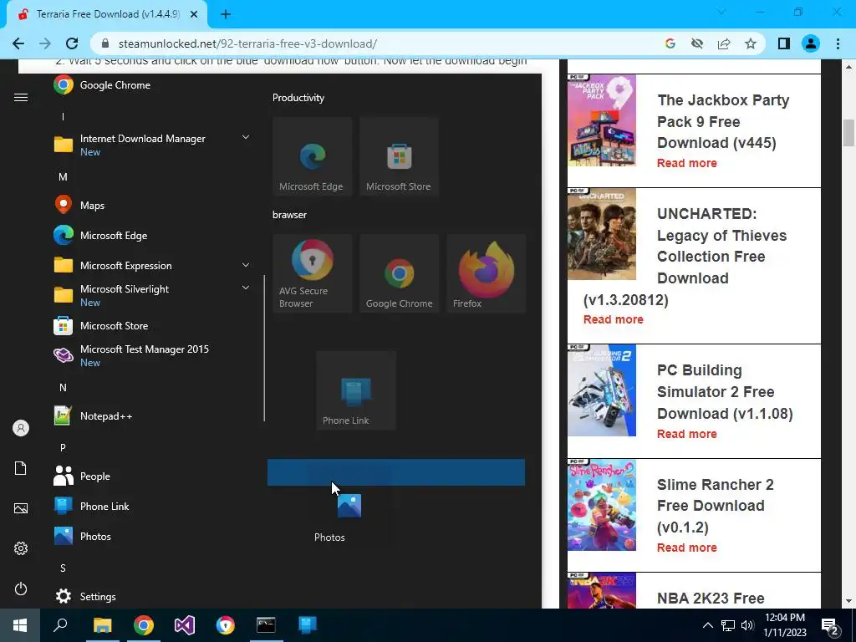Open the NBA 2K23 Free title link

[711, 599]
